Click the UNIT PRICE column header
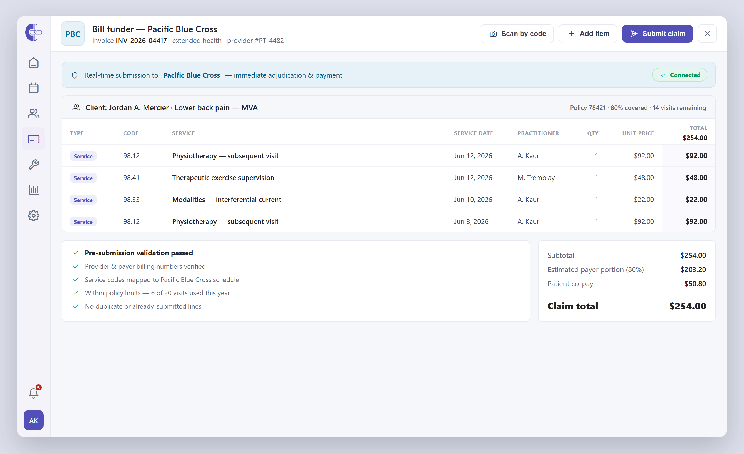The height and width of the screenshot is (454, 744). 638,133
